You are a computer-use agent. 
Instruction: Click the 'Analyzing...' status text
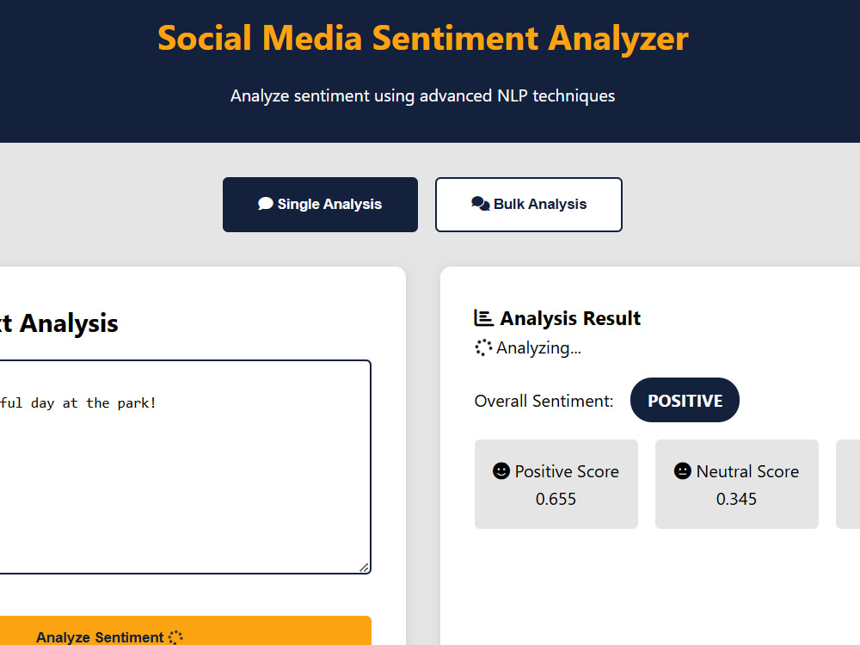click(538, 347)
